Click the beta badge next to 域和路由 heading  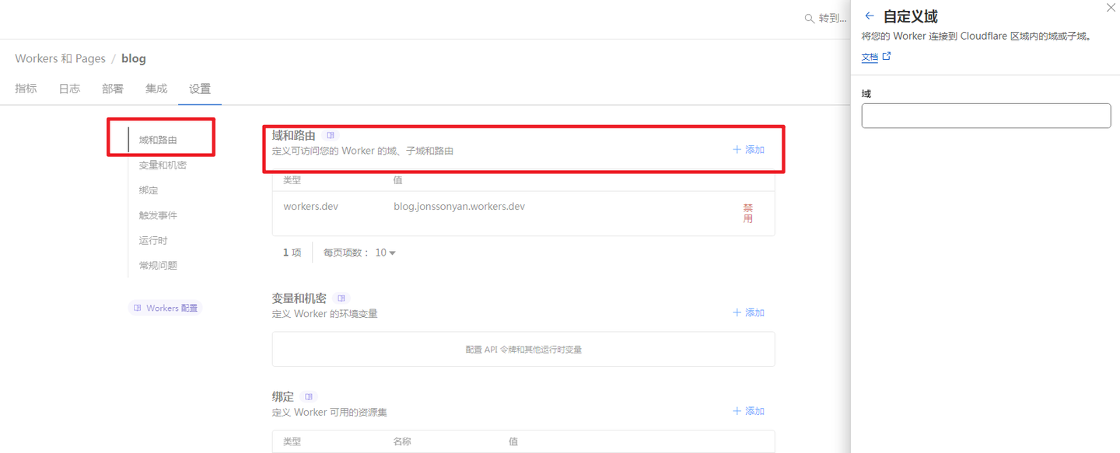click(330, 134)
